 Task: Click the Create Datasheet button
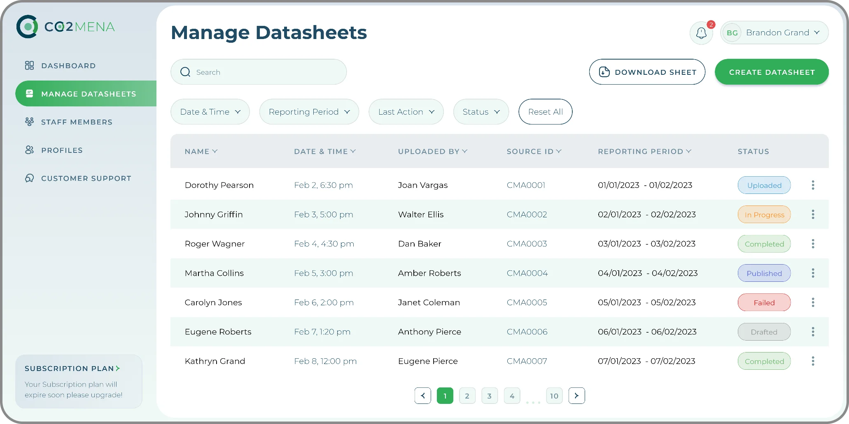coord(772,71)
